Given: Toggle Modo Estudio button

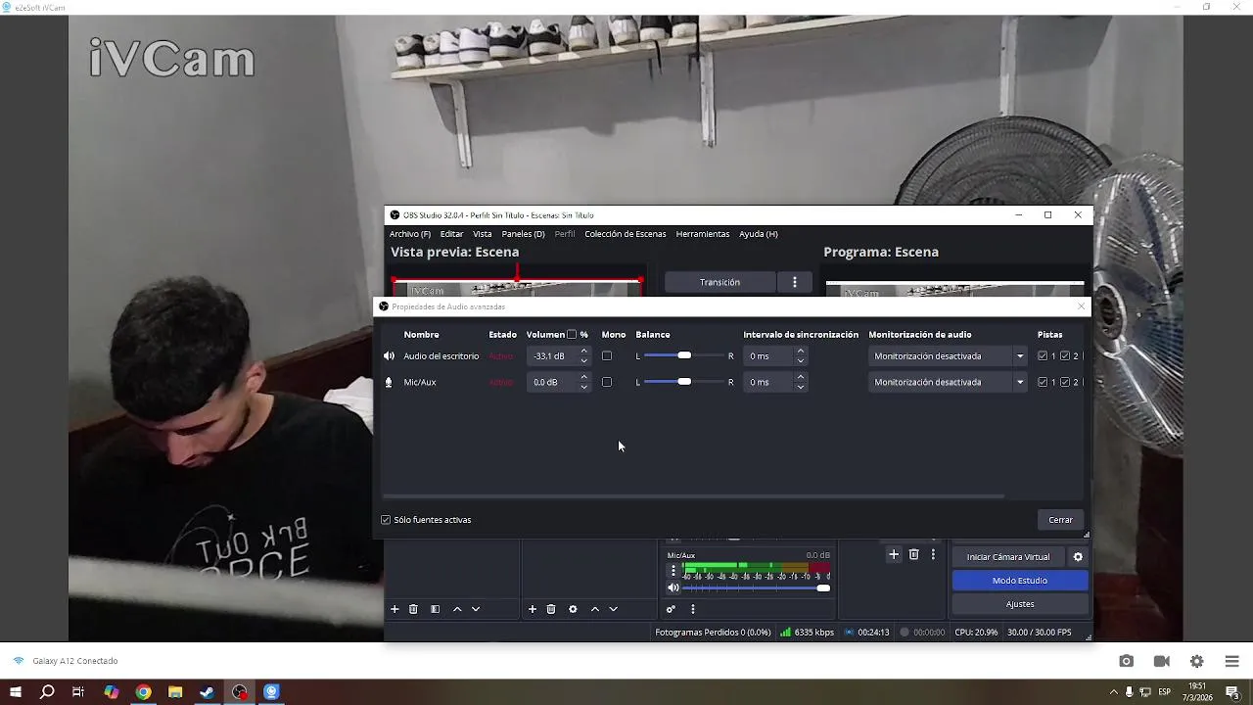Looking at the screenshot, I should [x=1020, y=581].
